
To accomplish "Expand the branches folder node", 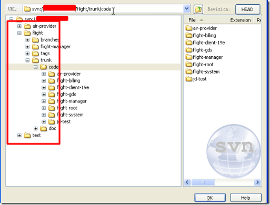I will coord(27,40).
